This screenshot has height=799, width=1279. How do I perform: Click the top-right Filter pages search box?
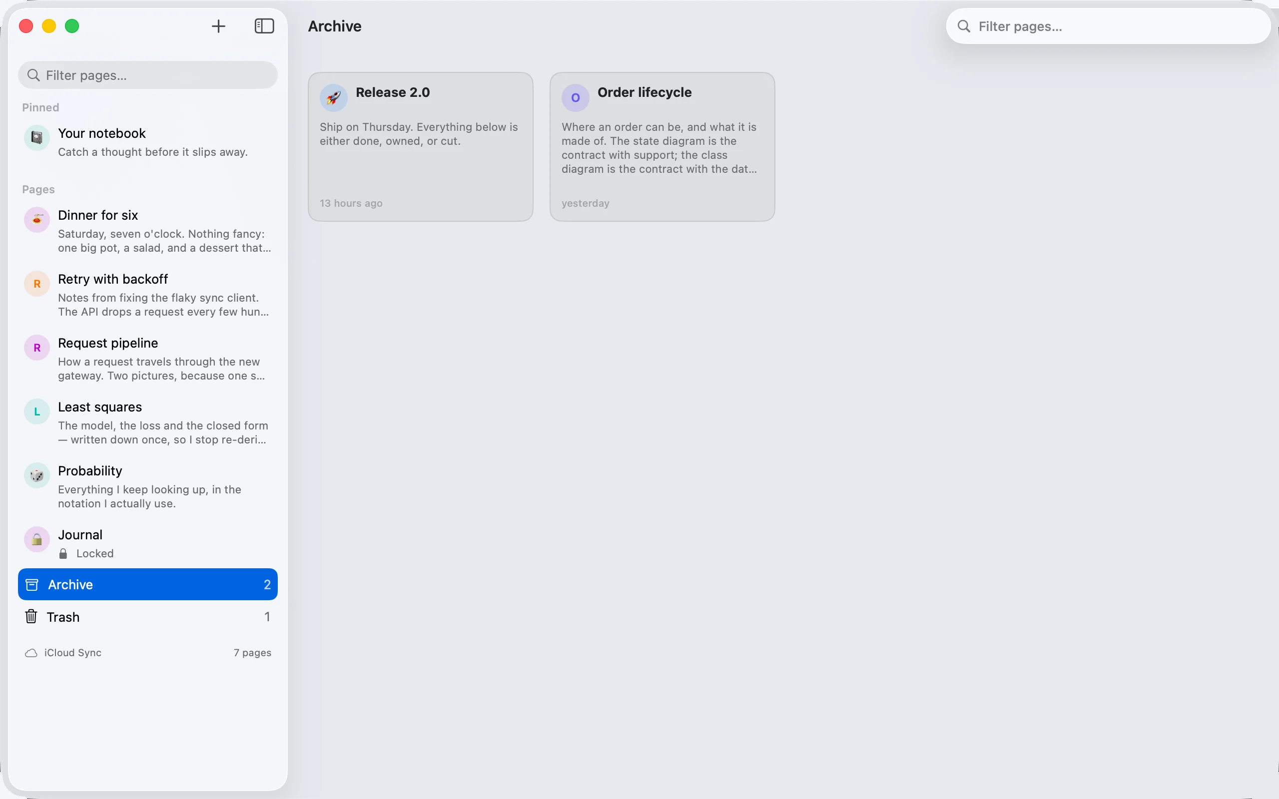point(1108,26)
